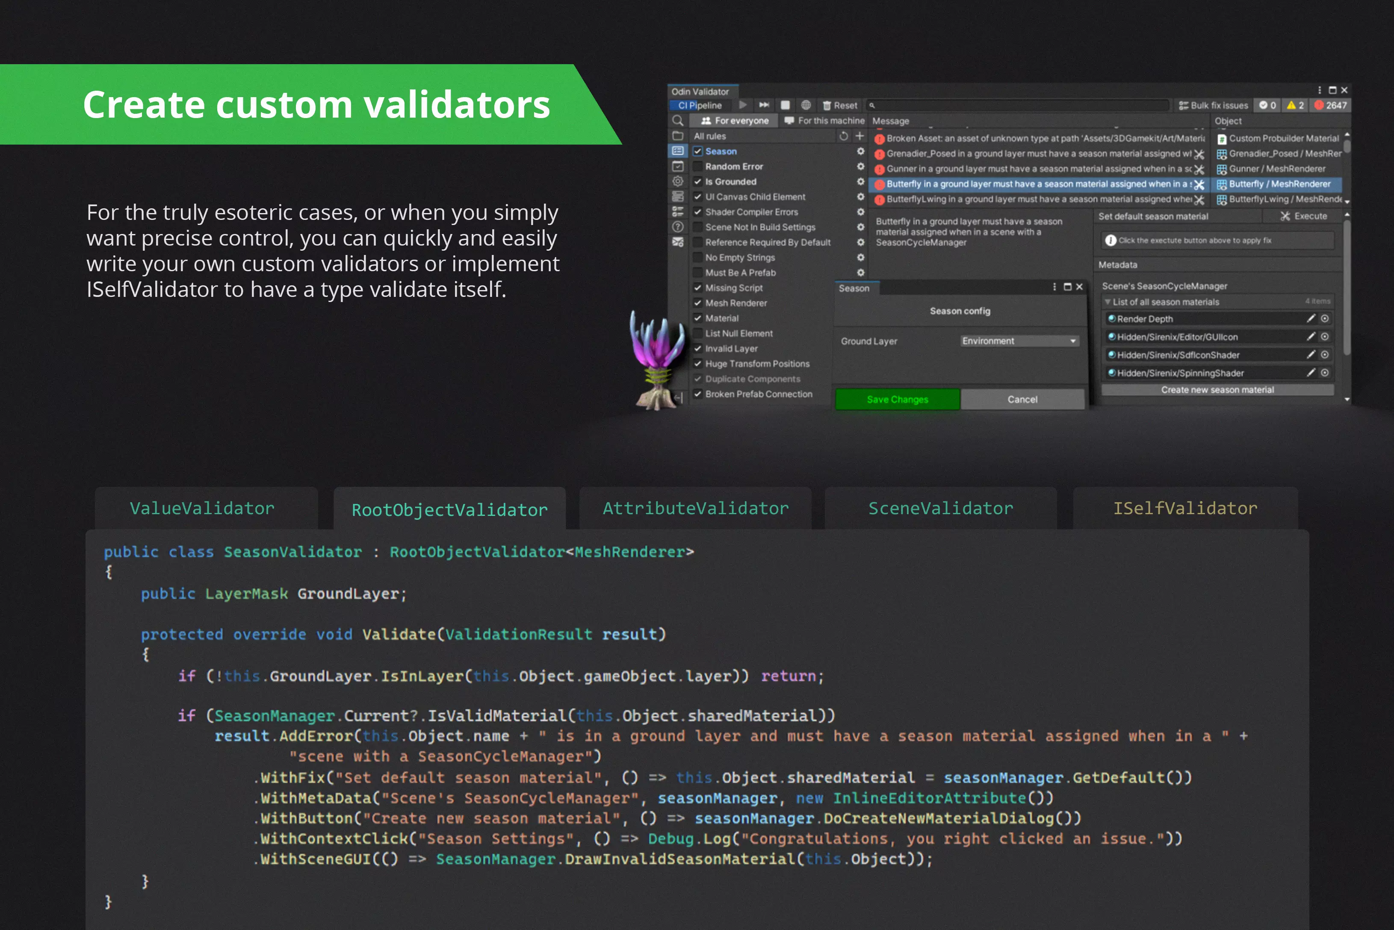The image size is (1394, 930).
Task: Select the Custom Probuilder Material object row
Action: tap(1277, 138)
